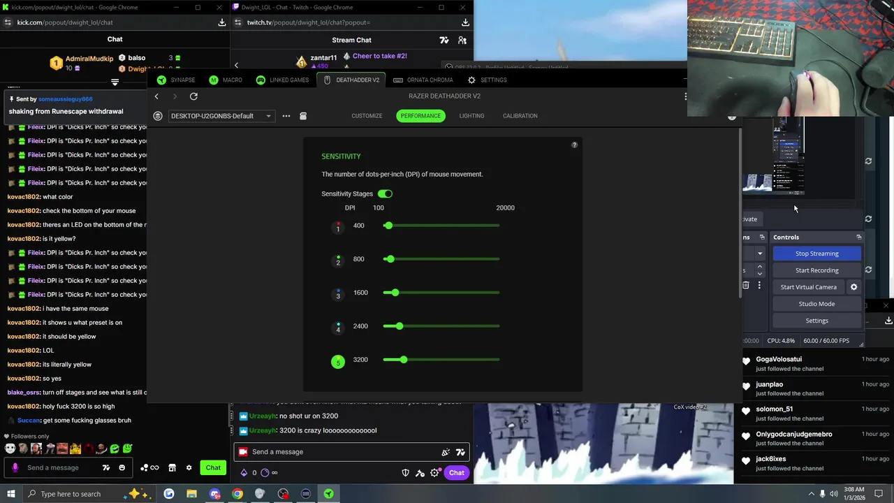Viewport: 894px width, 503px height.
Task: Open Twitch channel points circle icon
Action: click(265, 473)
